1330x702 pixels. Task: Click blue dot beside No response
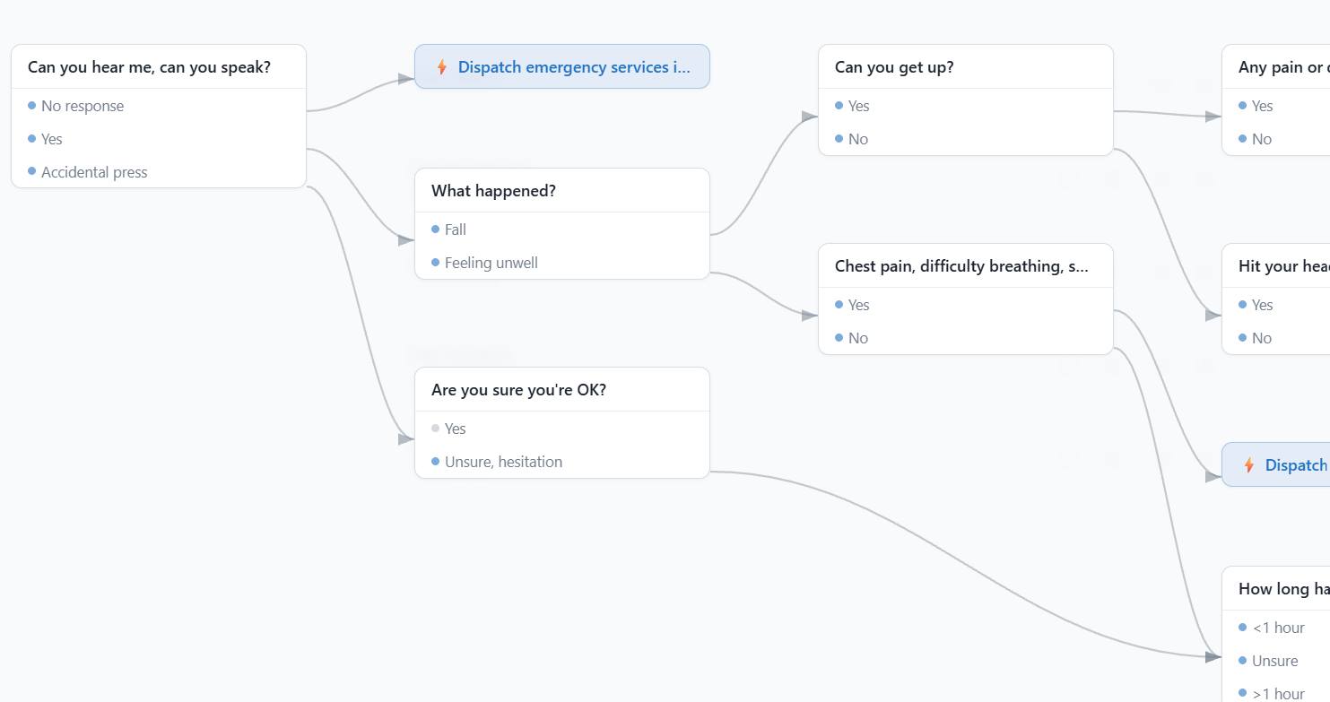coord(31,106)
